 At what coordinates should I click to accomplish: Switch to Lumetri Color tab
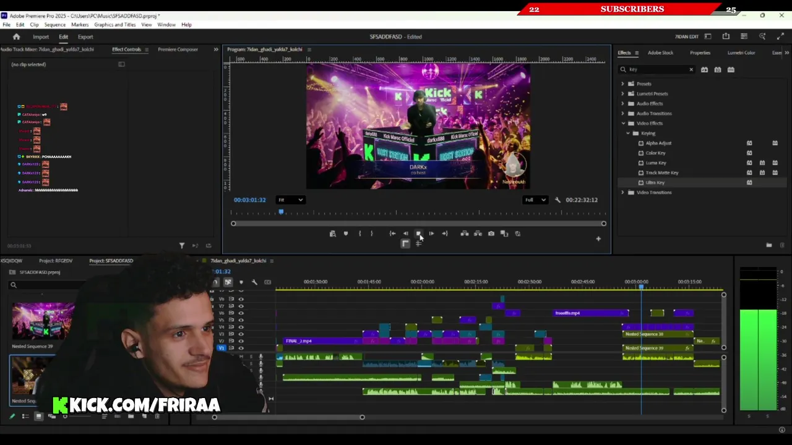[x=741, y=53]
